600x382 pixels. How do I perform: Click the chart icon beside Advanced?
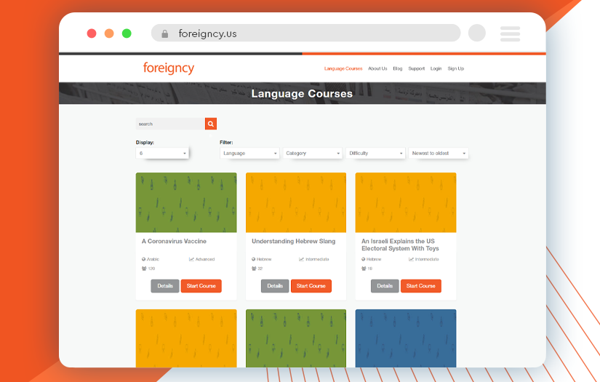click(191, 259)
